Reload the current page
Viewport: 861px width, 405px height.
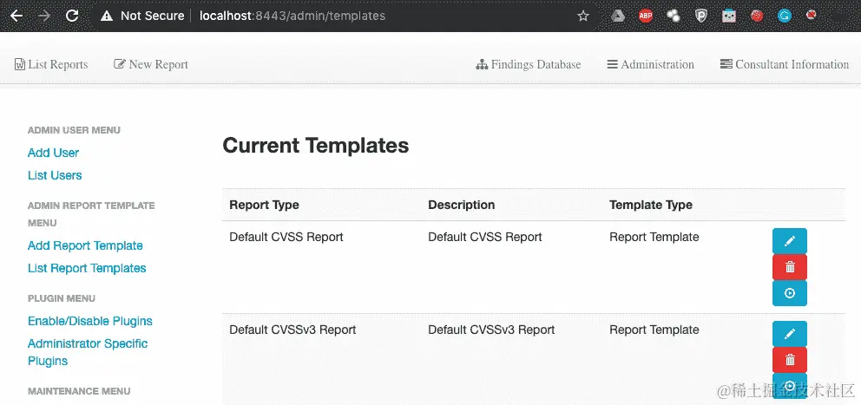pos(72,16)
